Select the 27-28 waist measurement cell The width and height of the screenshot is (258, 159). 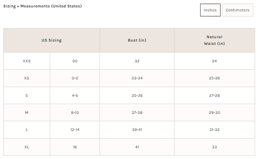pos(214,95)
